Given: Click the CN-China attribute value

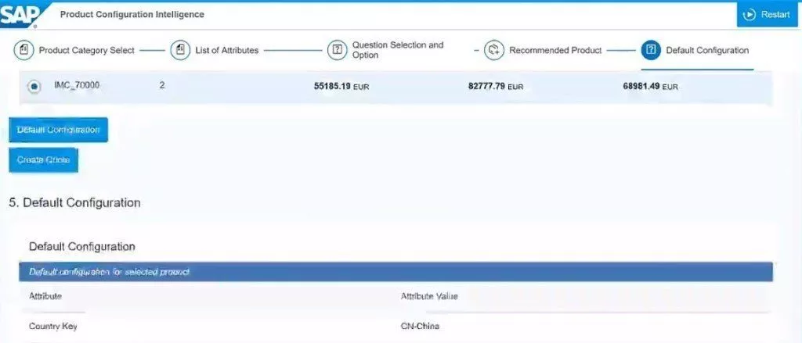Looking at the screenshot, I should click(x=420, y=326).
